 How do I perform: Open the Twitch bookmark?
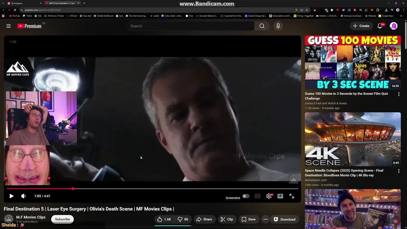point(27,16)
